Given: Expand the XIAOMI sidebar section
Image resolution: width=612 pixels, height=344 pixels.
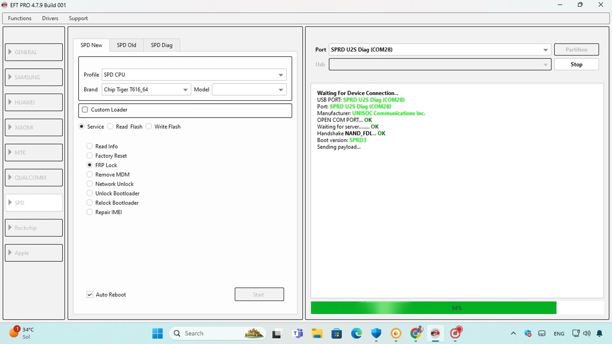Looking at the screenshot, I should tap(34, 127).
